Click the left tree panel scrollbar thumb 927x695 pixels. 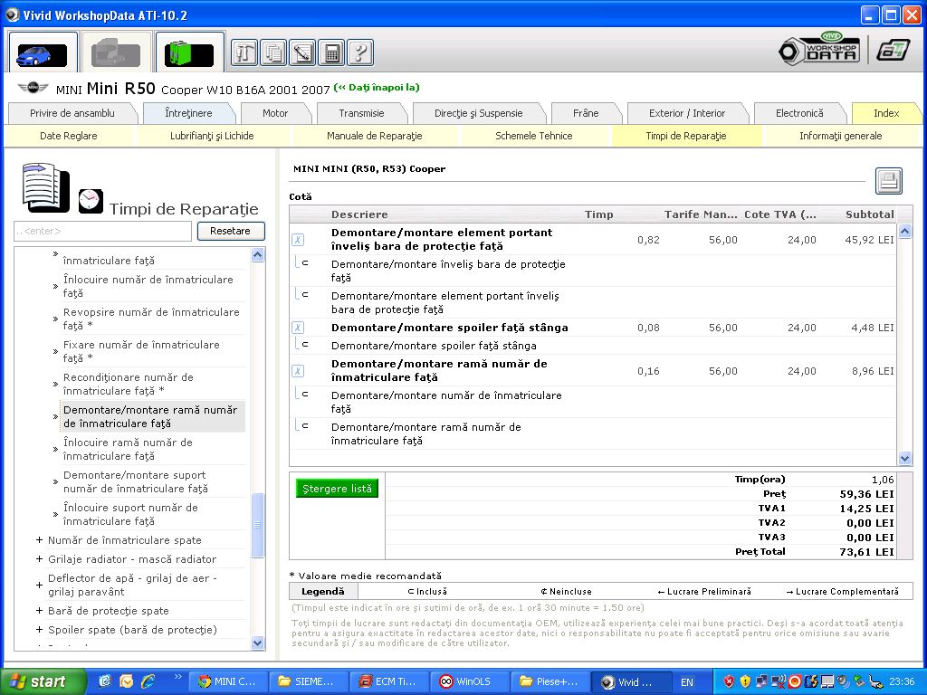(258, 525)
